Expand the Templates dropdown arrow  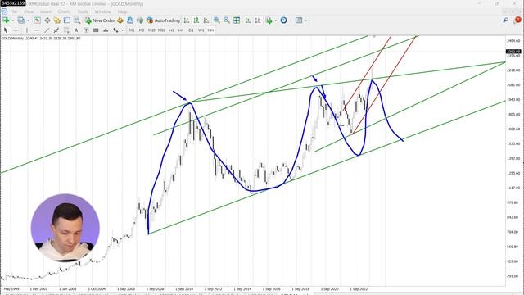coord(305,20)
